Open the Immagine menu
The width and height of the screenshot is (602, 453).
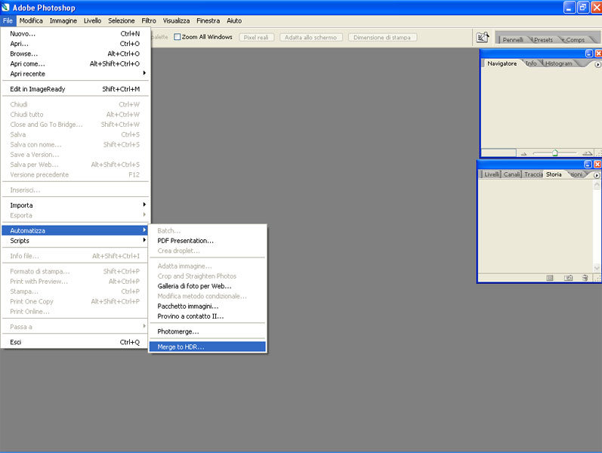pyautogui.click(x=63, y=20)
